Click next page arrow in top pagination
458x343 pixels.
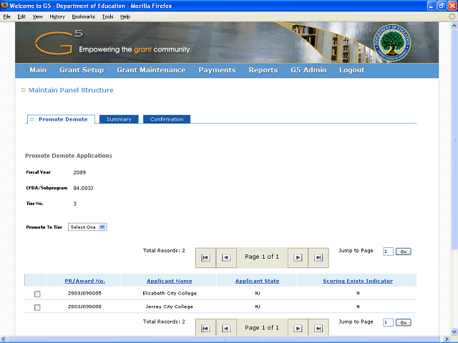pyautogui.click(x=298, y=258)
